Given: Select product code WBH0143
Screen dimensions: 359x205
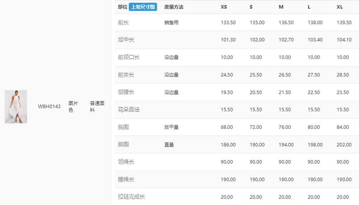Looking at the screenshot, I should point(49,106).
